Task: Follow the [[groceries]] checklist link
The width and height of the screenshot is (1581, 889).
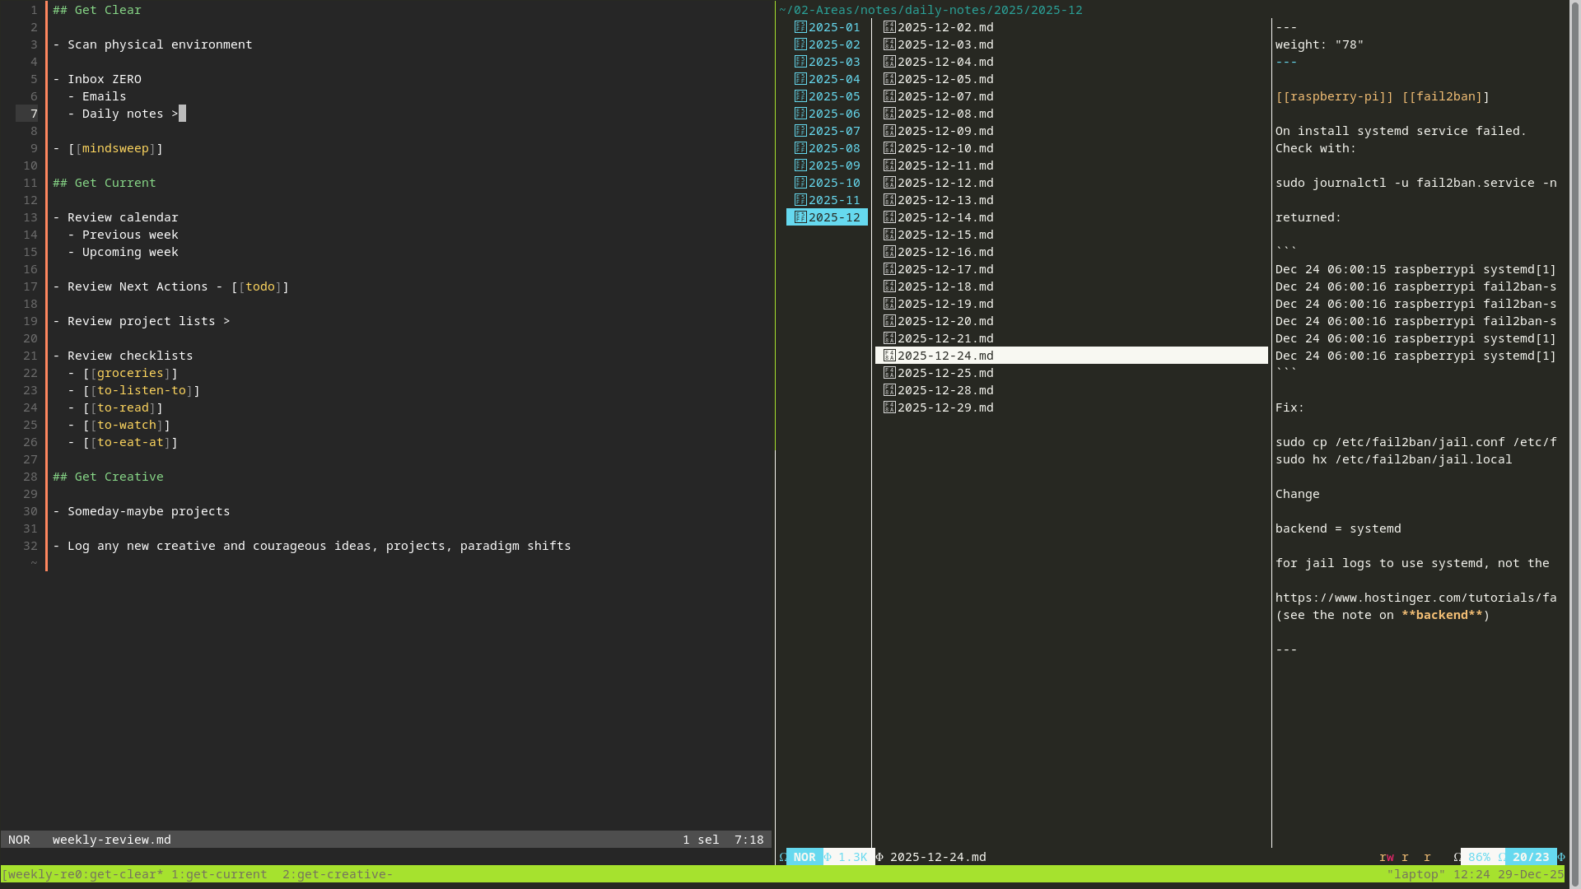Action: (x=130, y=373)
